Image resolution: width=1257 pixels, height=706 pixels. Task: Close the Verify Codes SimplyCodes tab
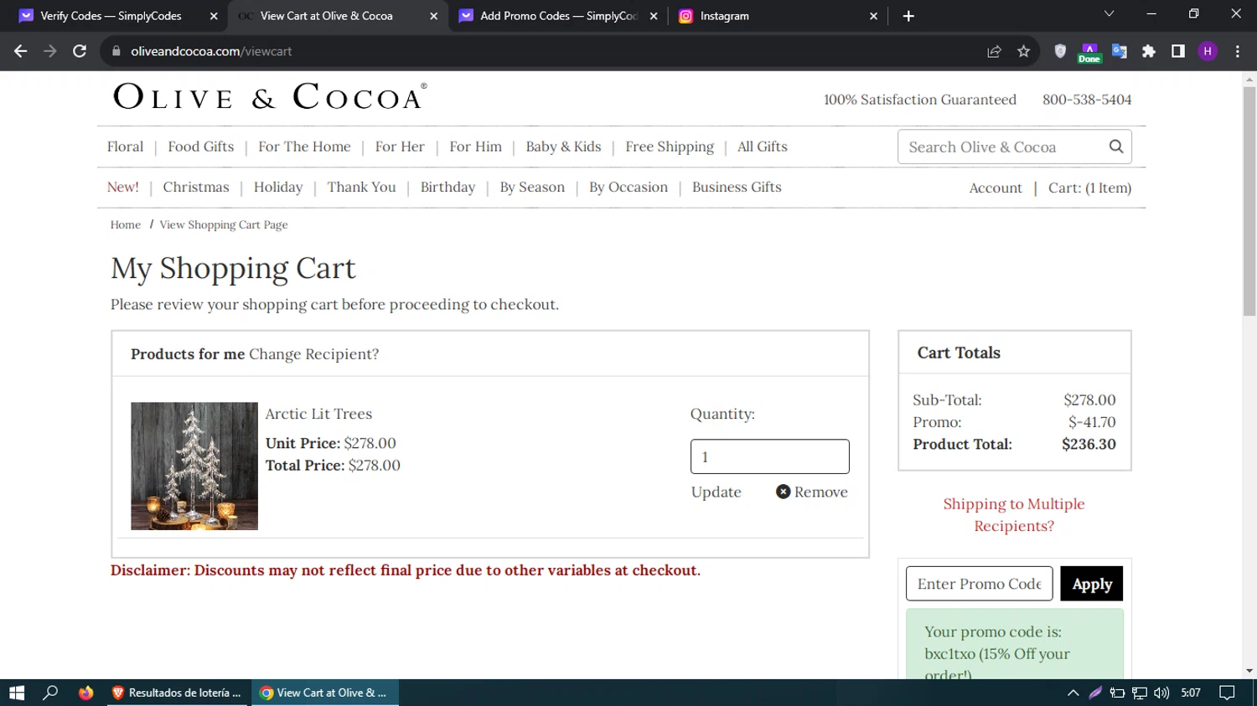(x=214, y=16)
